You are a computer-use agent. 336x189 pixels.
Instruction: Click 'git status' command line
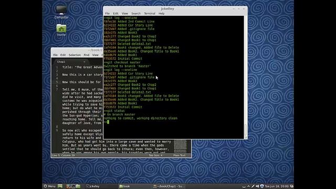[x=114, y=111]
